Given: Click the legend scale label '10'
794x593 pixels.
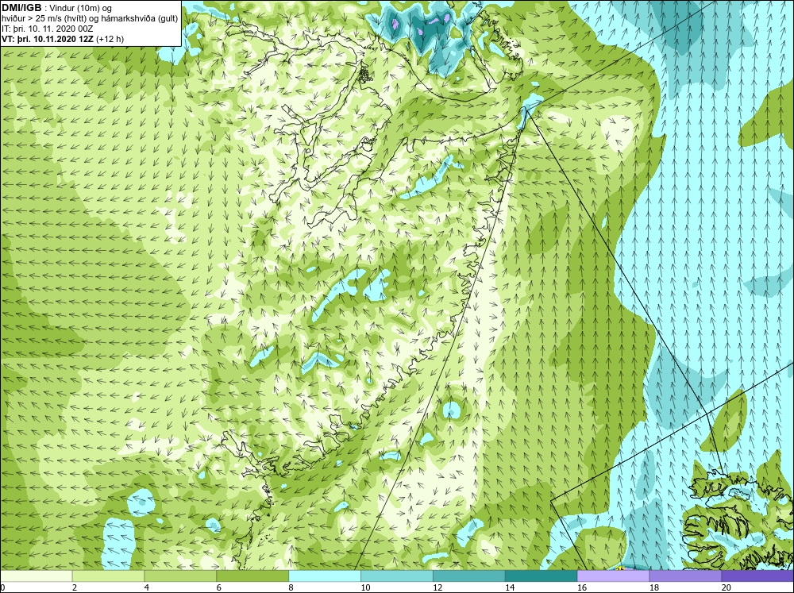Looking at the screenshot, I should pos(365,587).
